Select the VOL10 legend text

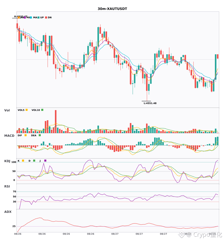(36, 110)
